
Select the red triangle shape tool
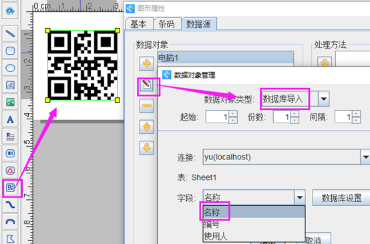10,170
